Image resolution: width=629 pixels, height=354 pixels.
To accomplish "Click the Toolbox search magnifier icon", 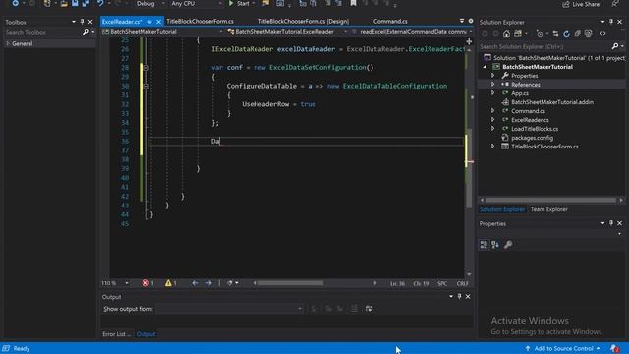I will coord(86,32).
